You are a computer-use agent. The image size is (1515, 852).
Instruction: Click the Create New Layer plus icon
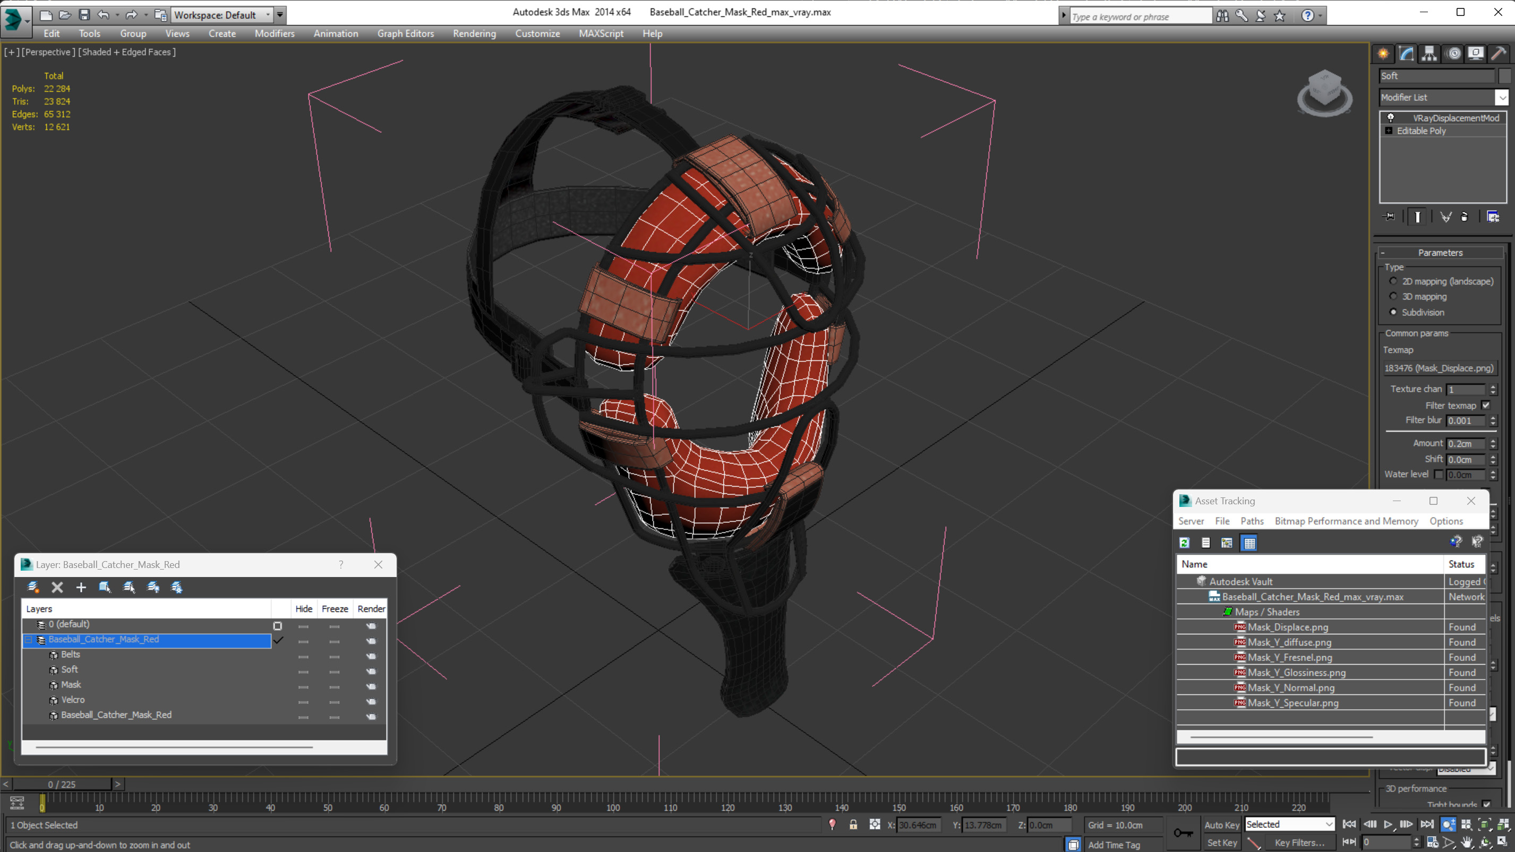tap(81, 587)
